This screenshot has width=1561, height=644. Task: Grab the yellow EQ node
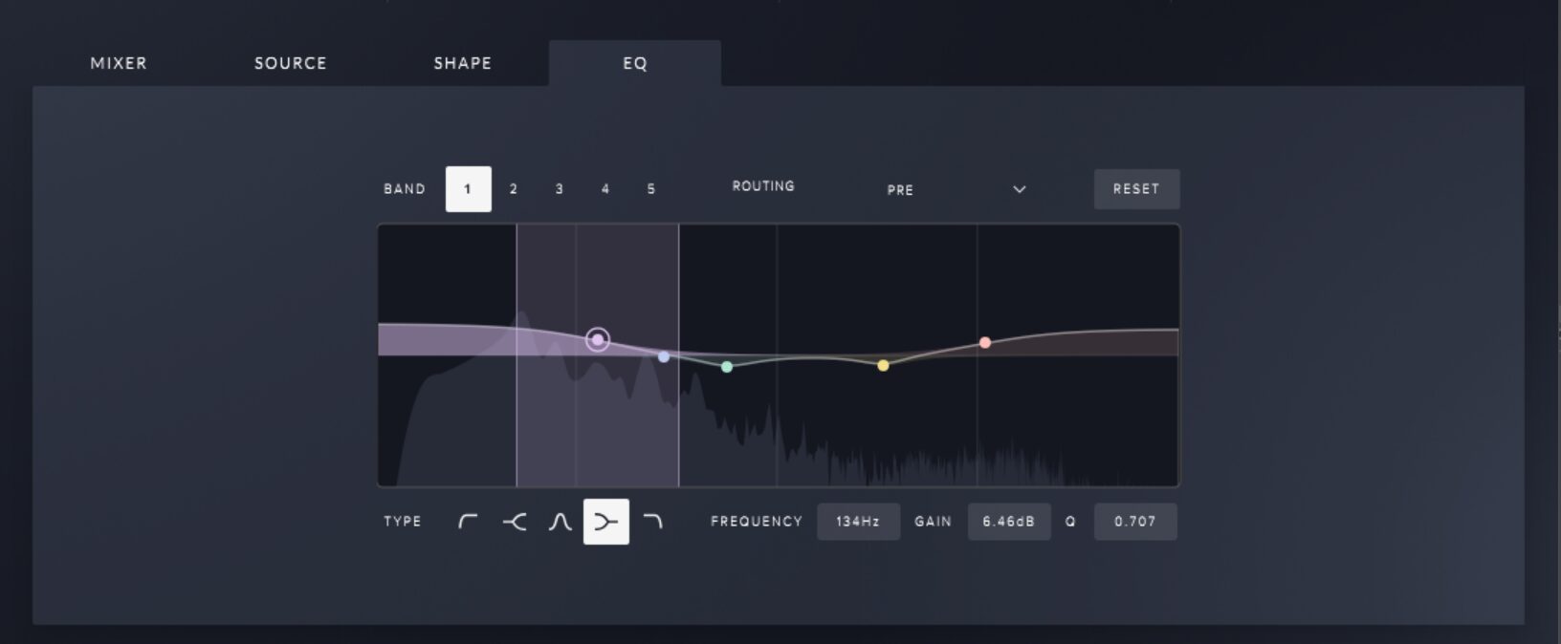point(883,365)
